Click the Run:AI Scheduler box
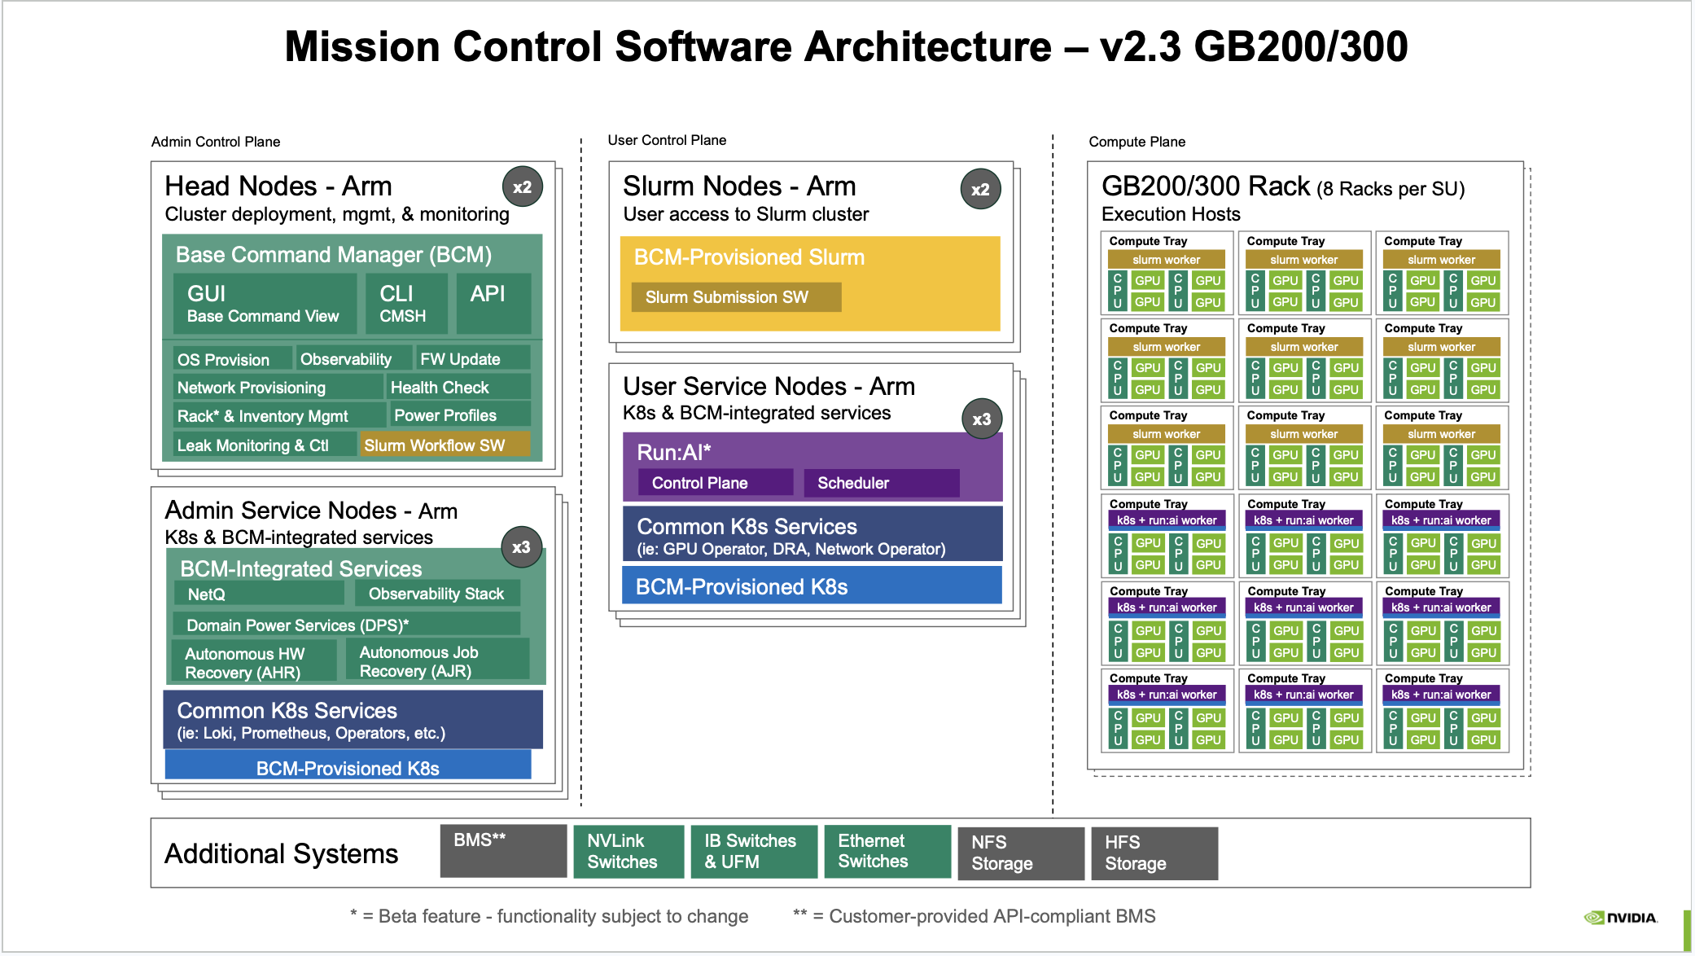Image resolution: width=1695 pixels, height=956 pixels. (880, 483)
